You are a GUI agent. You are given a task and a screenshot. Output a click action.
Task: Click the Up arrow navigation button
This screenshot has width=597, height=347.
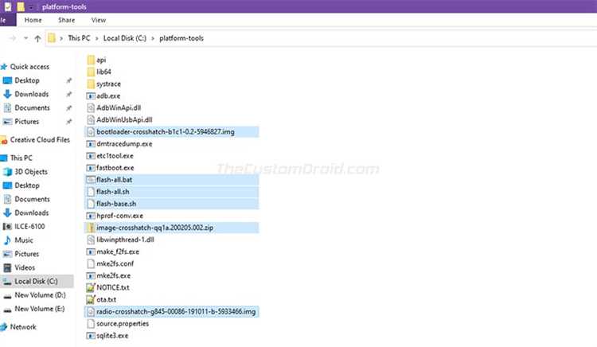tap(37, 38)
